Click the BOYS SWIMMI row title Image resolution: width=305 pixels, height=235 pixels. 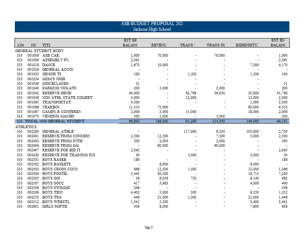click(x=56, y=188)
